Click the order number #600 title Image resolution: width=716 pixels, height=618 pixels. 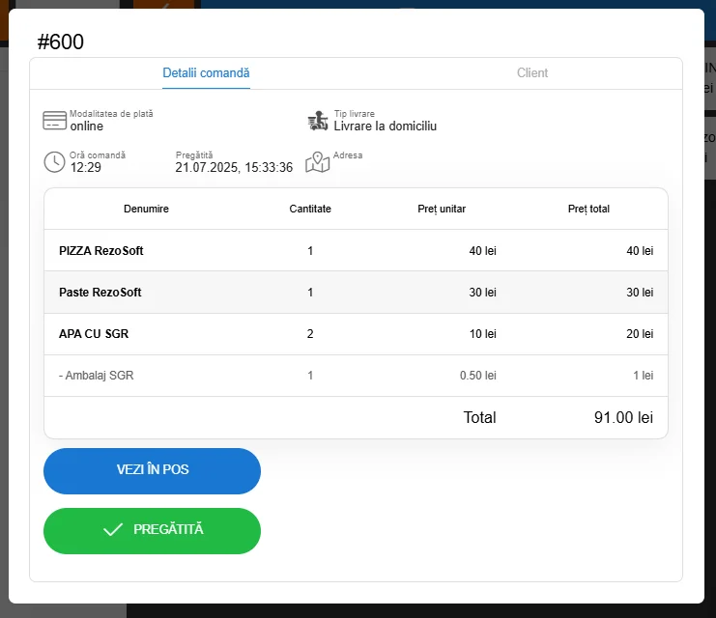click(x=60, y=42)
